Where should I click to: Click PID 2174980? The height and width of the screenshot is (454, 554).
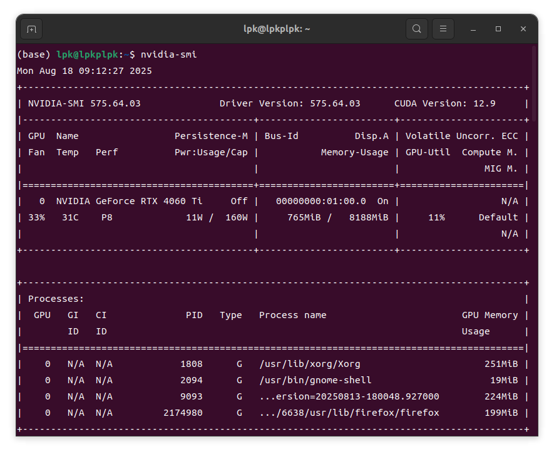(183, 413)
